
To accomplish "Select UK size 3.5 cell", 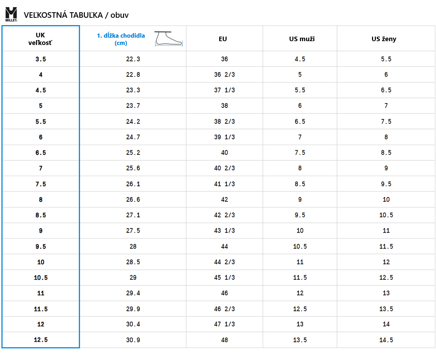I will point(41,59).
